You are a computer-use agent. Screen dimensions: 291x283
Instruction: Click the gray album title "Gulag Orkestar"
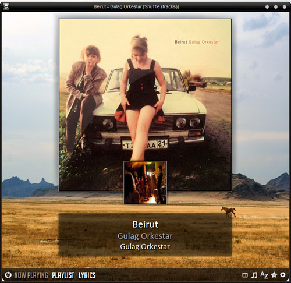pyautogui.click(x=145, y=236)
